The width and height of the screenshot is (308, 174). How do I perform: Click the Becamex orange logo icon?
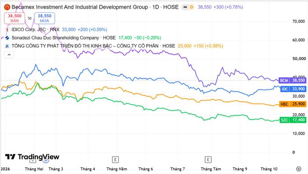coord(7,7)
